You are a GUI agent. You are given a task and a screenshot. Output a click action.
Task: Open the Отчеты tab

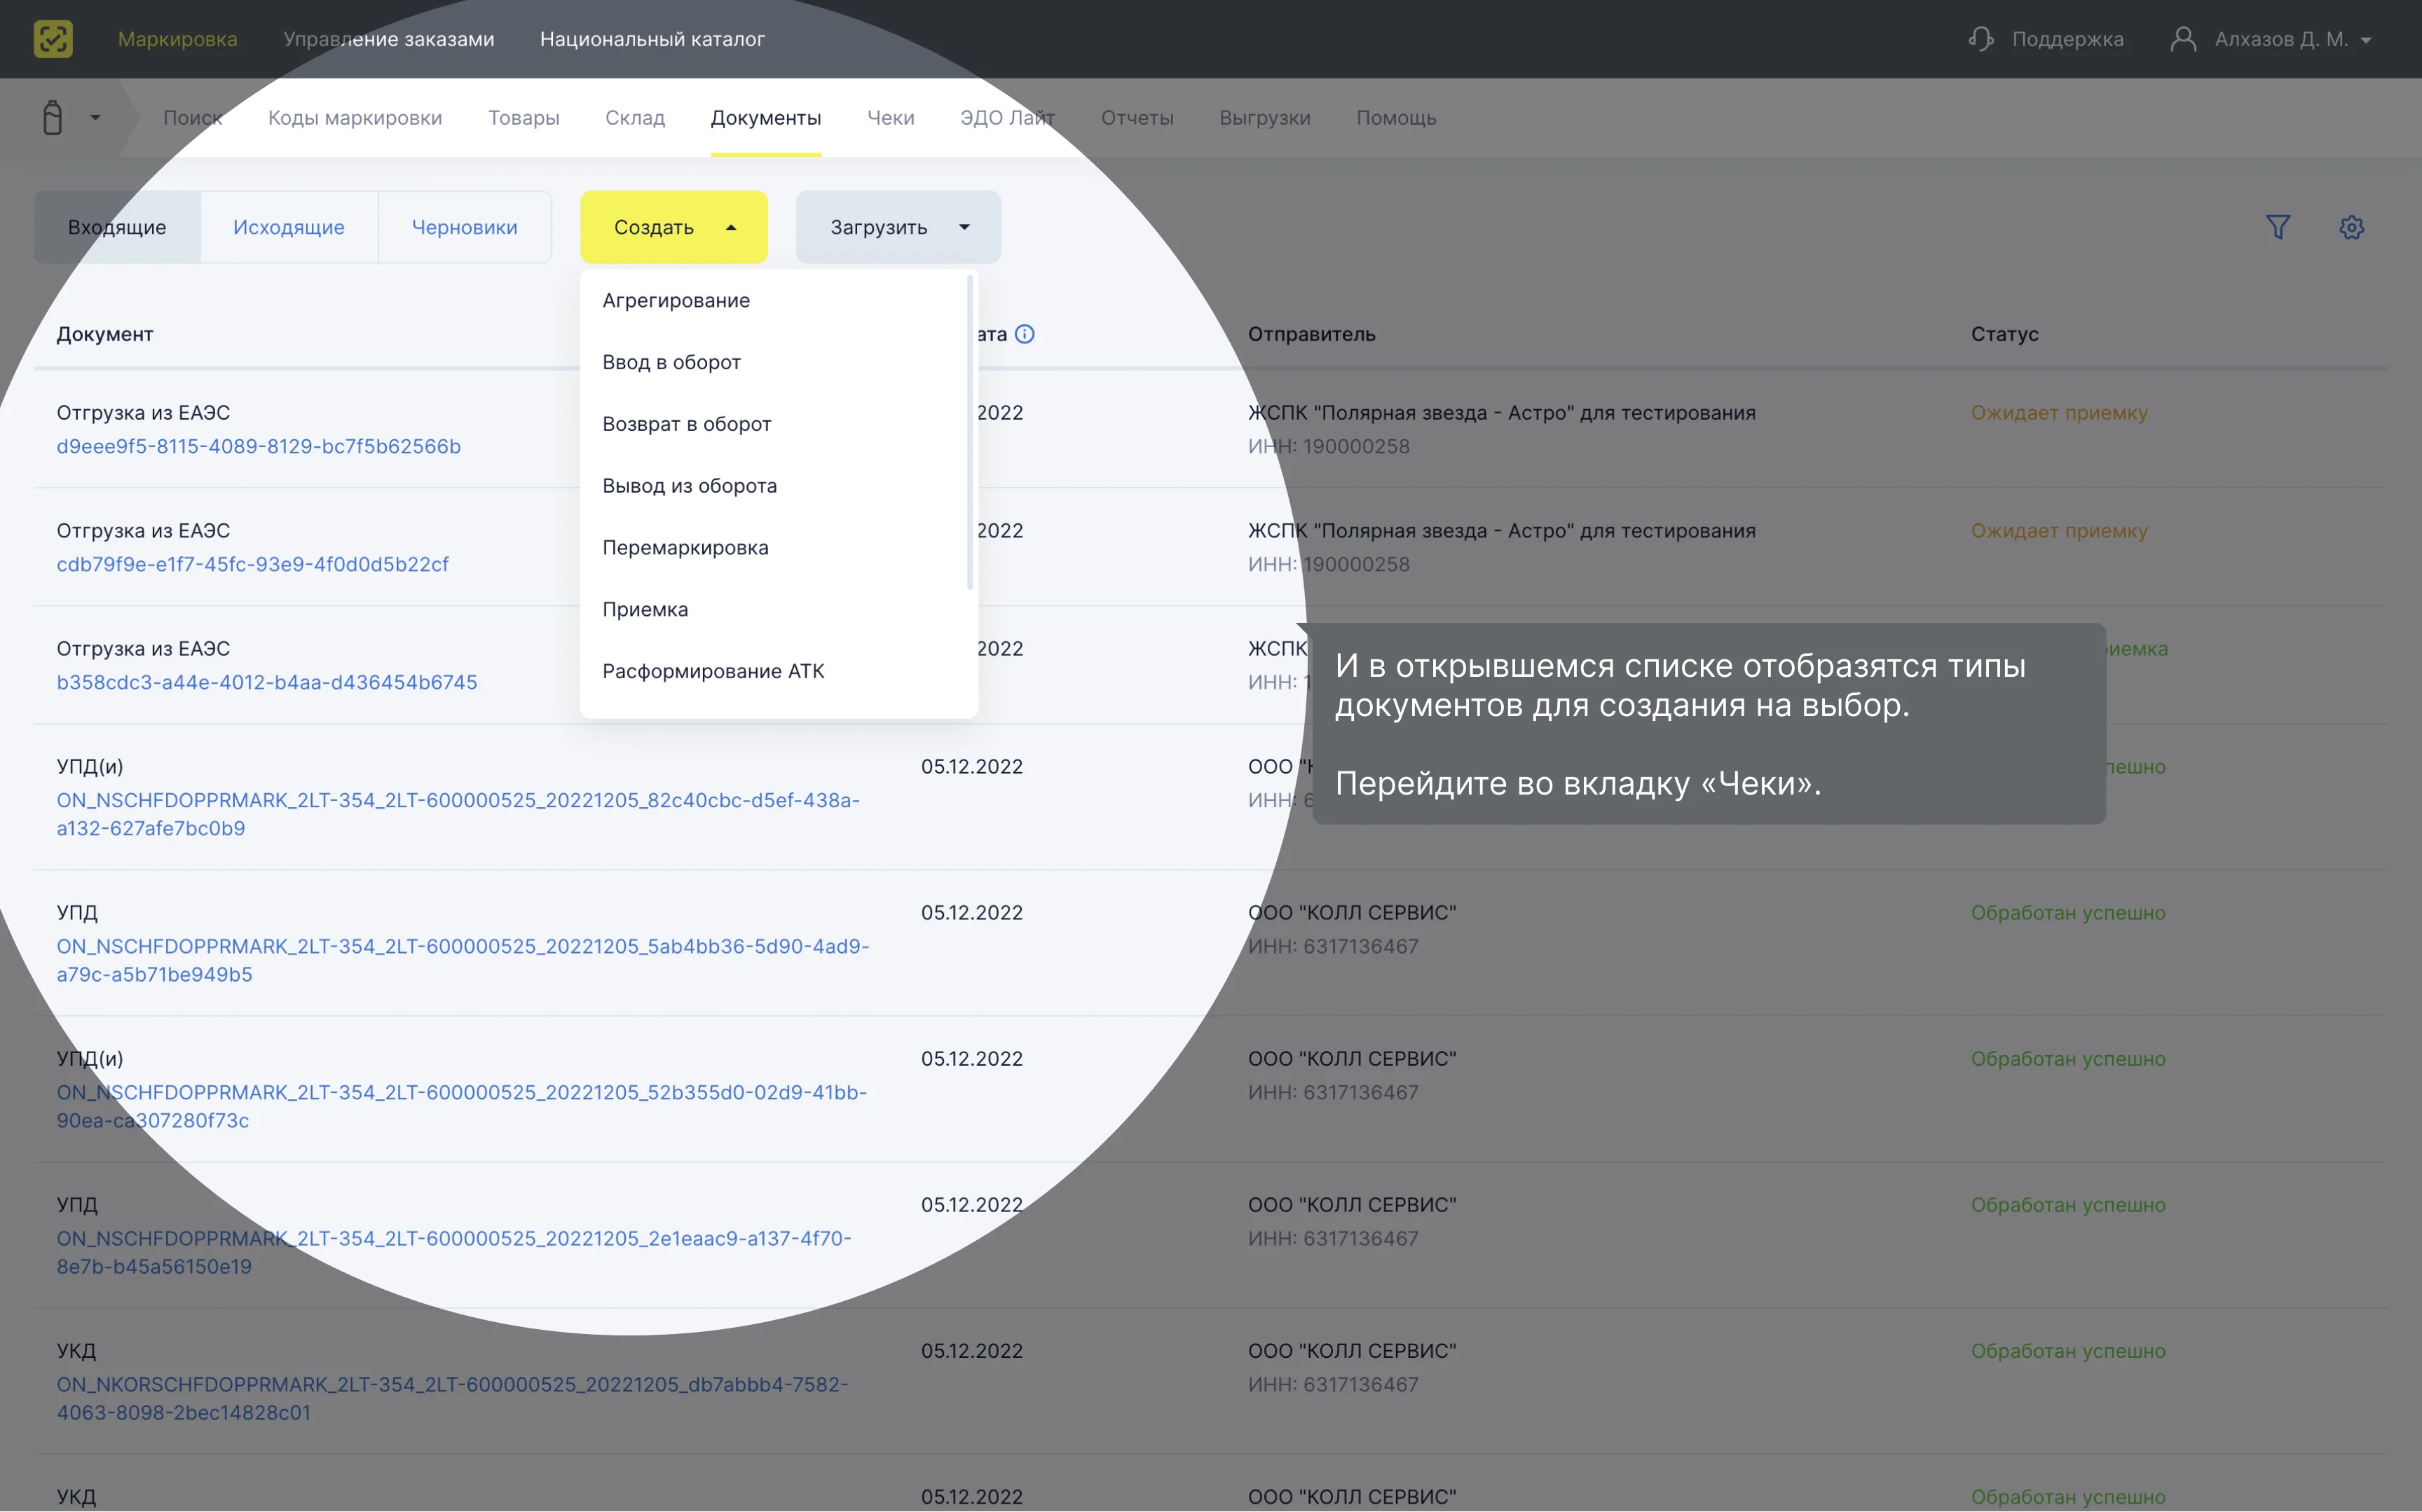1137,118
